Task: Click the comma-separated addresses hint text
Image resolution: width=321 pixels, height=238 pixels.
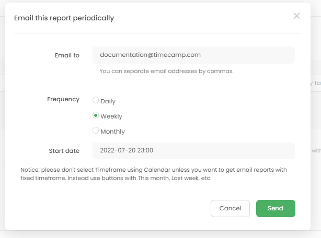Action: click(x=166, y=71)
